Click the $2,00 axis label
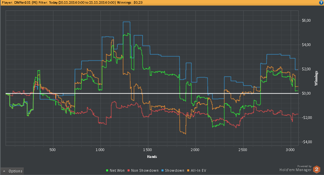Viewport: 324px width, 175px height. tap(306, 69)
